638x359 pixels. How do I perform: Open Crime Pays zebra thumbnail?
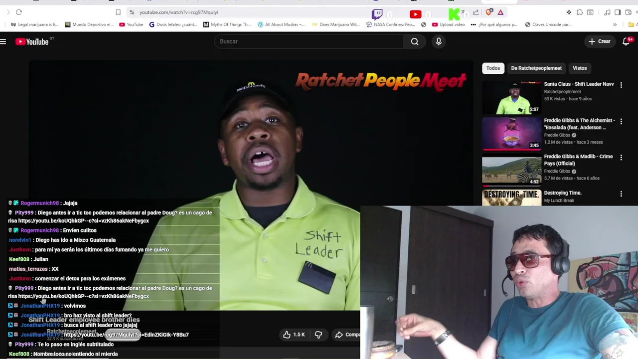pos(511,170)
